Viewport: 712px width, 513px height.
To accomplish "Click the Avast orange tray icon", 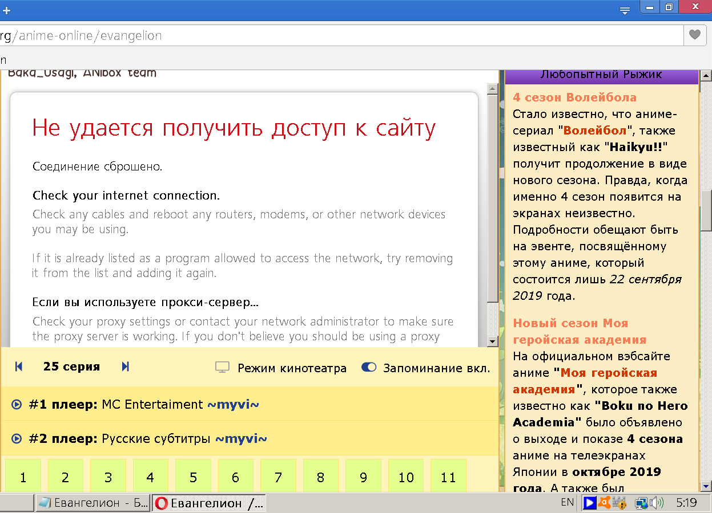I will [x=604, y=503].
